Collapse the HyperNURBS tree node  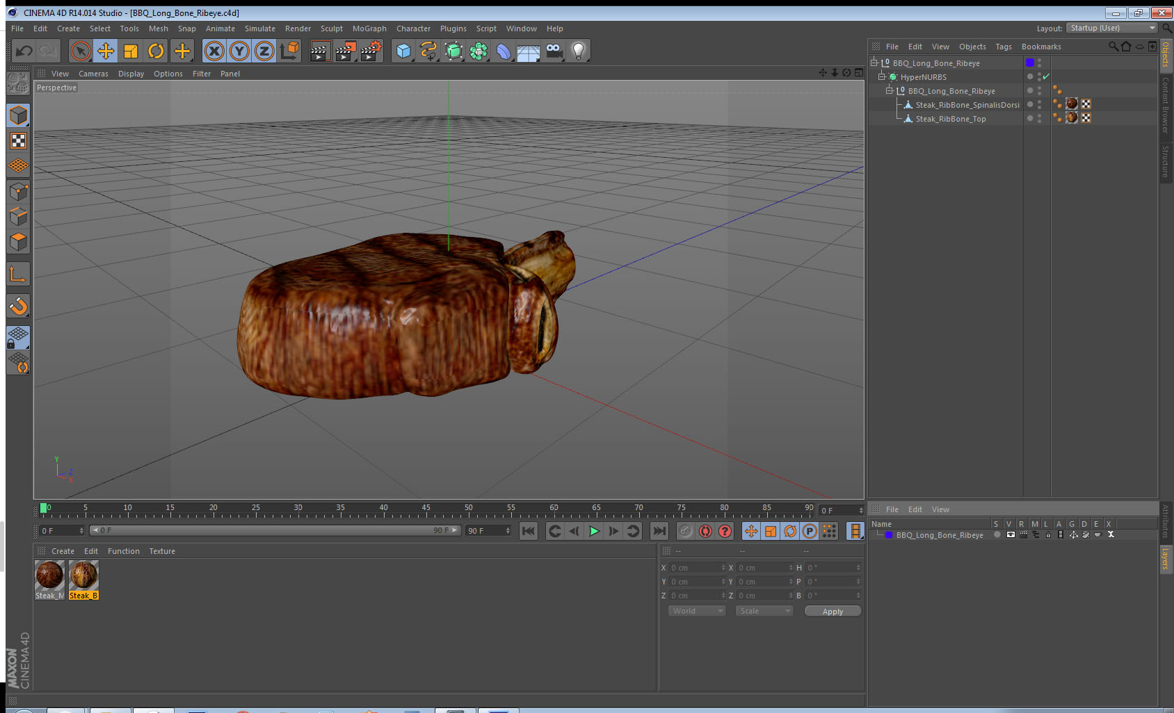[881, 76]
